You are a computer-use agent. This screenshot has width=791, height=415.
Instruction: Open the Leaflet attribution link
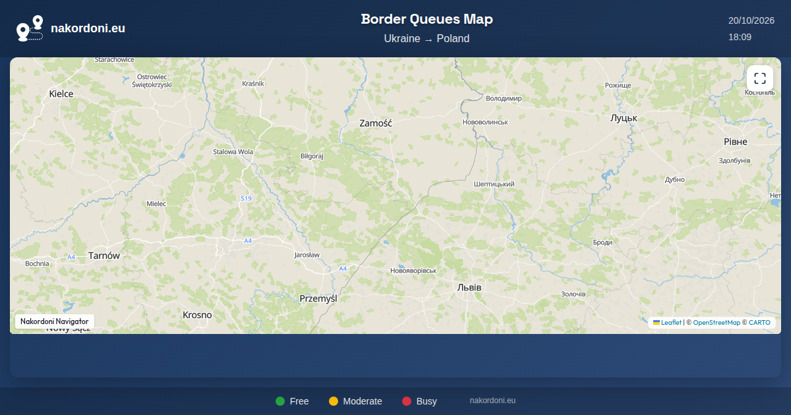pos(672,323)
